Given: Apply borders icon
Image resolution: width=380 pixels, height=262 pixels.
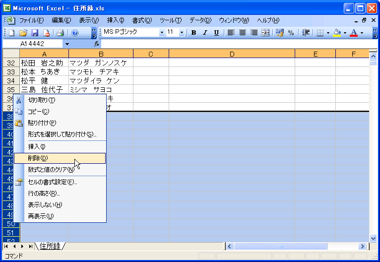Looking at the screenshot, I should [320, 32].
